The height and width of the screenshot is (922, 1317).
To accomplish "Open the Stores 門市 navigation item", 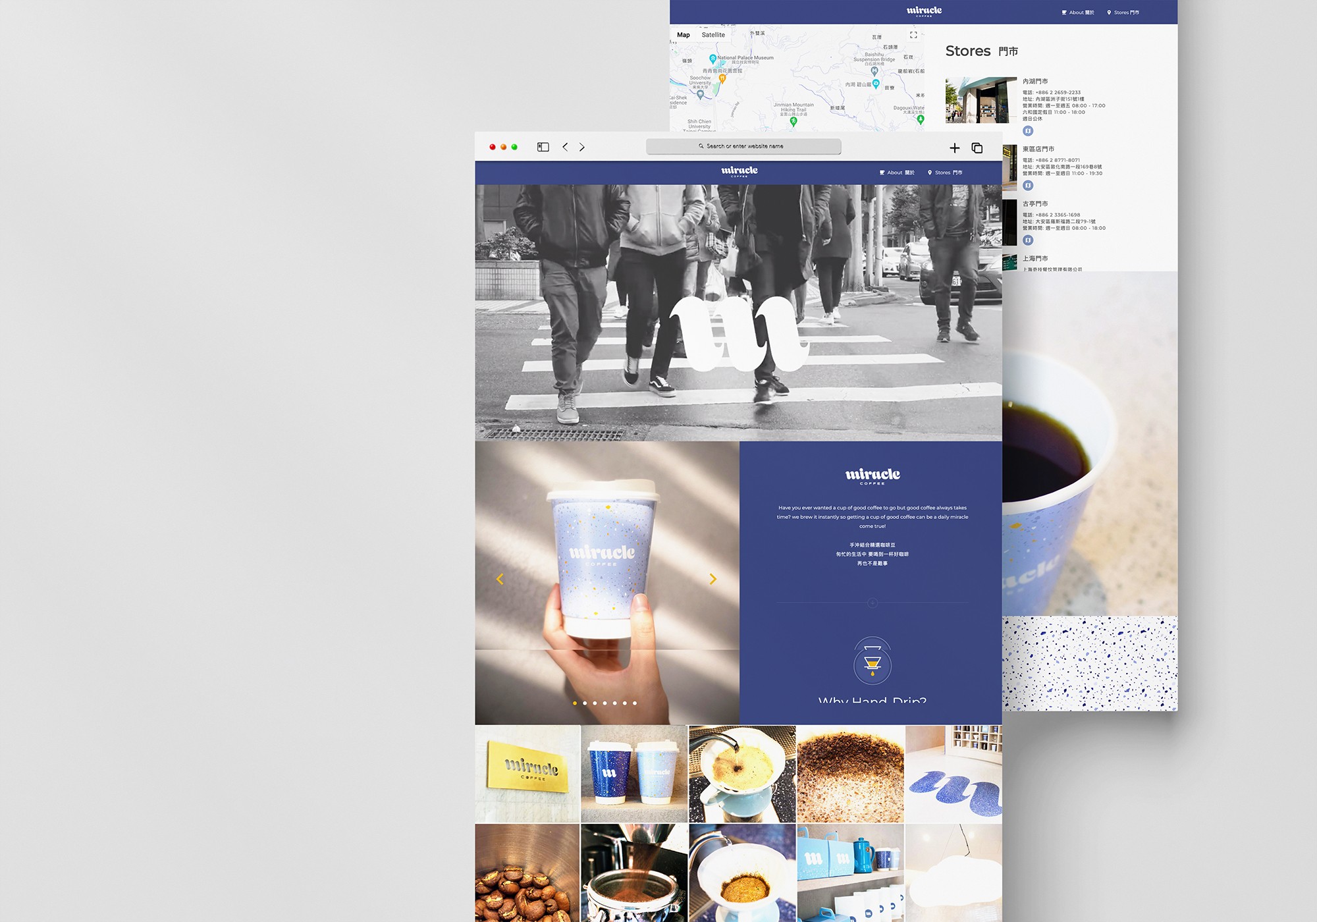I will [948, 173].
